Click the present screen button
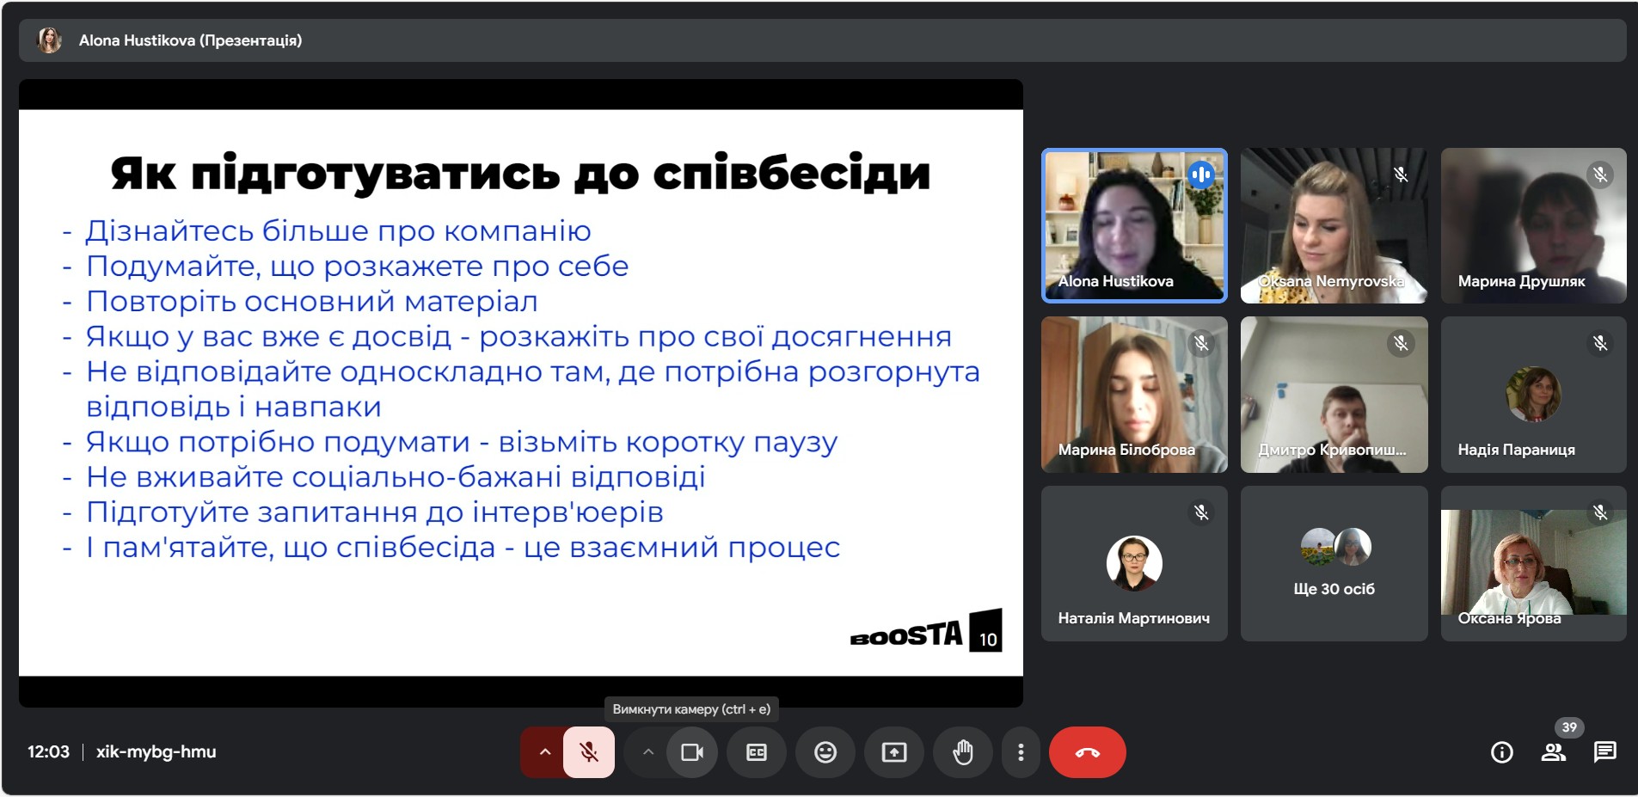Image resolution: width=1638 pixels, height=797 pixels. click(894, 752)
